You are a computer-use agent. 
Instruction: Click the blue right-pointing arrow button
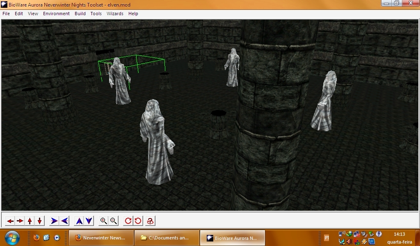(54, 221)
